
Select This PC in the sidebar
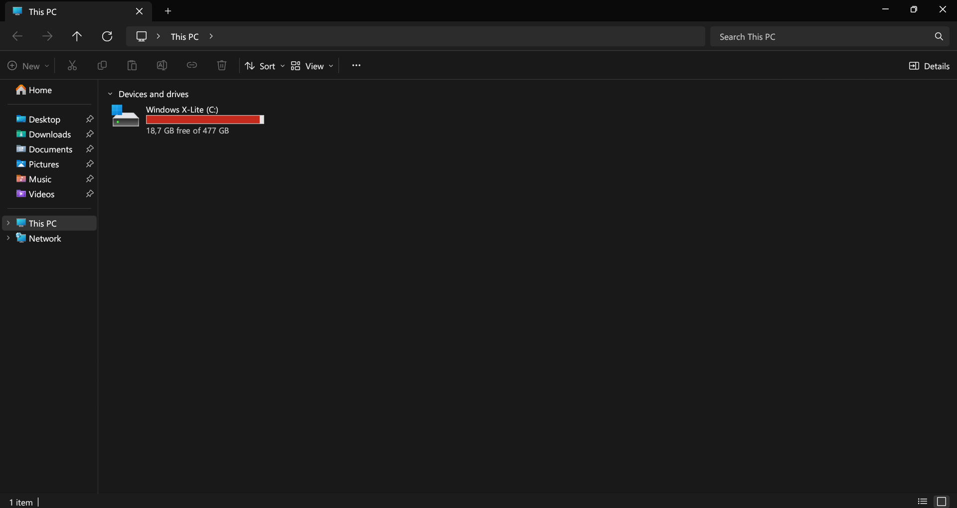tap(50, 223)
